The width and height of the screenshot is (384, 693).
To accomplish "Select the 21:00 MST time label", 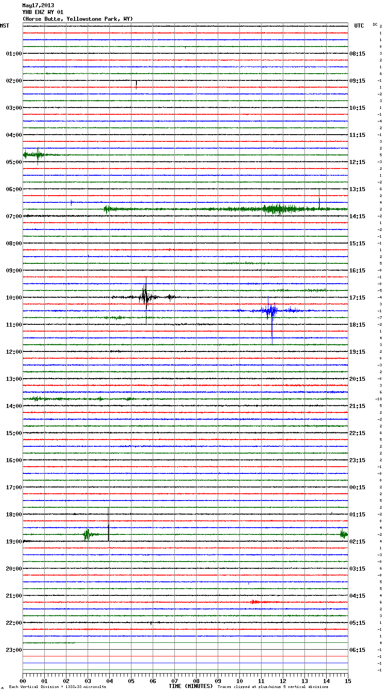I will pyautogui.click(x=14, y=596).
